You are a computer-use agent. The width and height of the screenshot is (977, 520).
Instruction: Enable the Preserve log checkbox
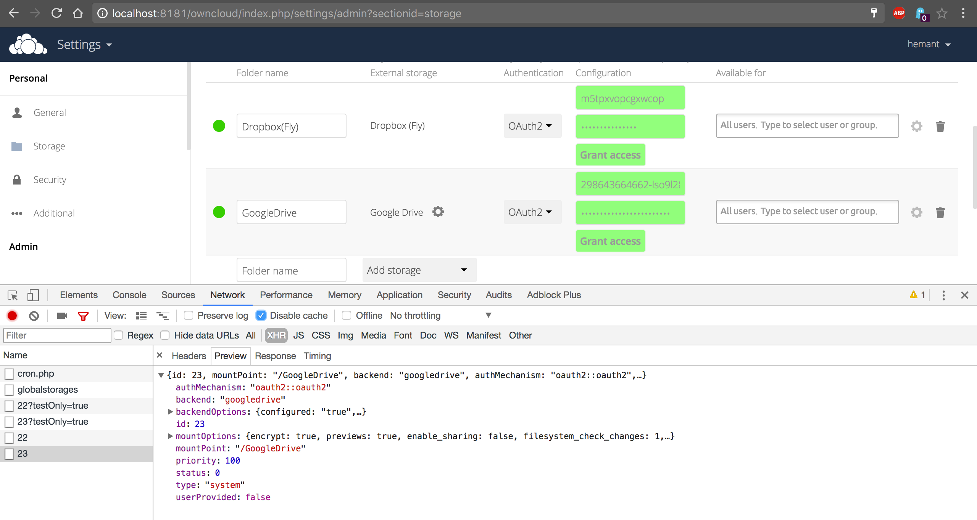point(189,315)
